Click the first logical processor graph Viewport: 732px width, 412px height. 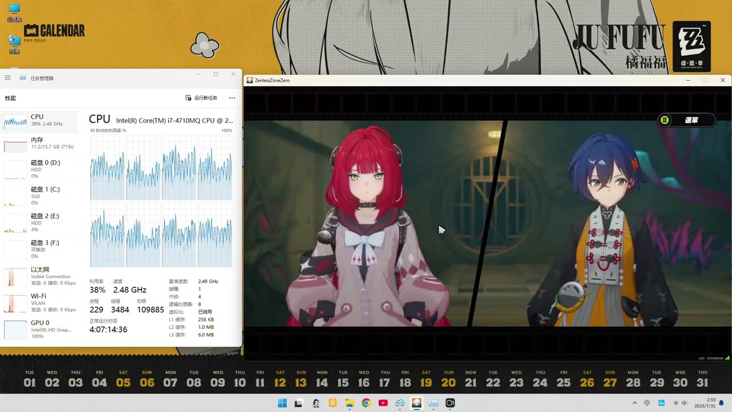pyautogui.click(x=108, y=167)
